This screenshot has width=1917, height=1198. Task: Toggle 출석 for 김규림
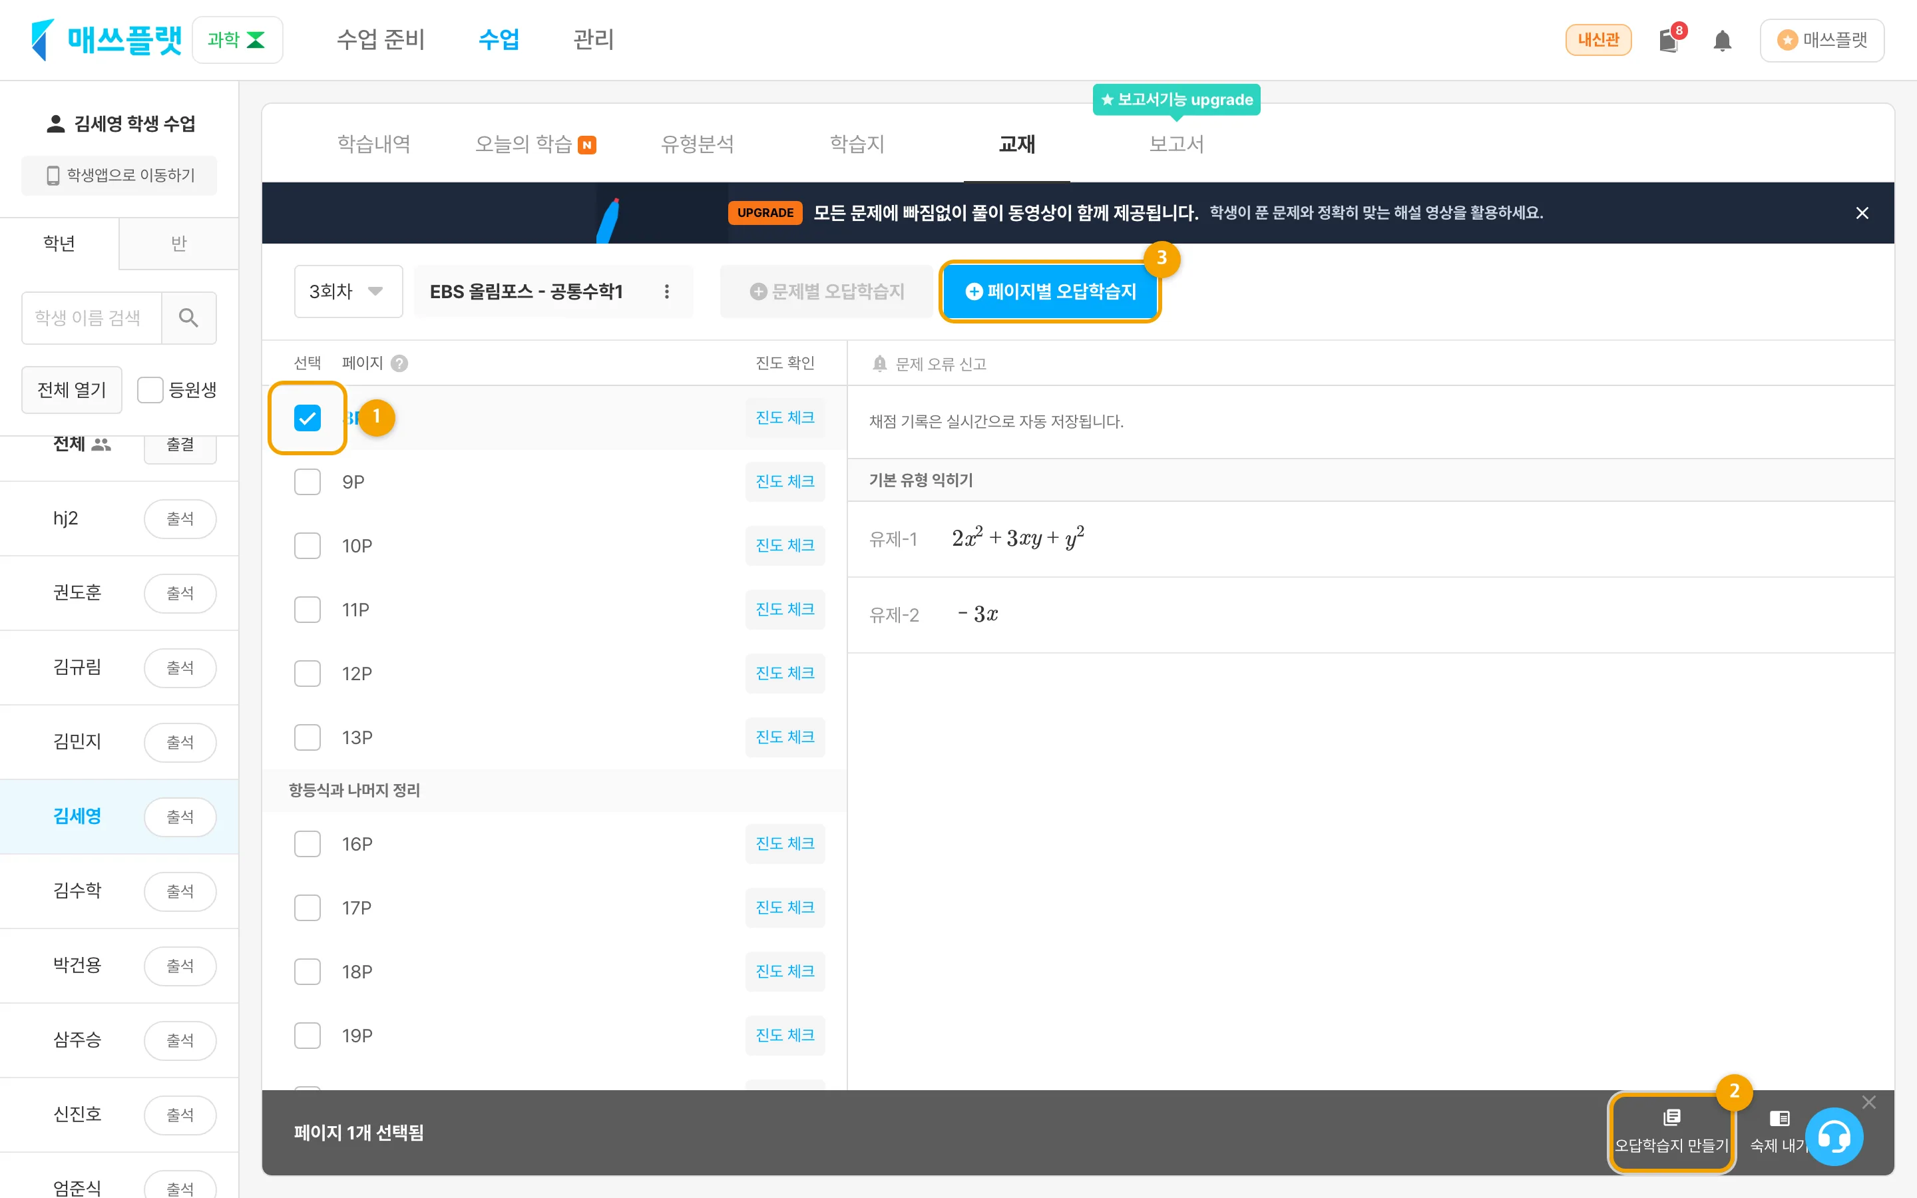coord(180,668)
